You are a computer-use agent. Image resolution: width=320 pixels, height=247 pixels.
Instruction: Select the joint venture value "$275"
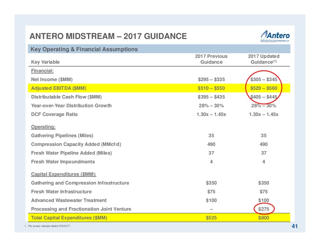(264, 209)
